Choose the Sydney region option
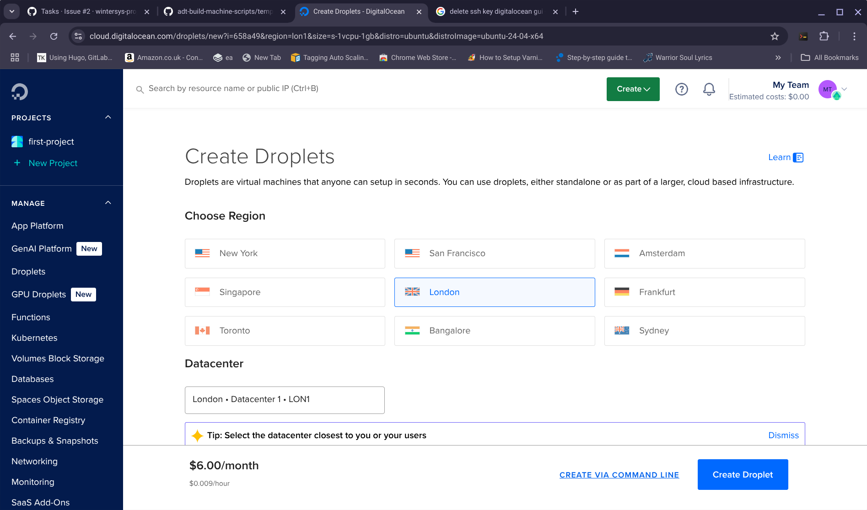 point(704,331)
